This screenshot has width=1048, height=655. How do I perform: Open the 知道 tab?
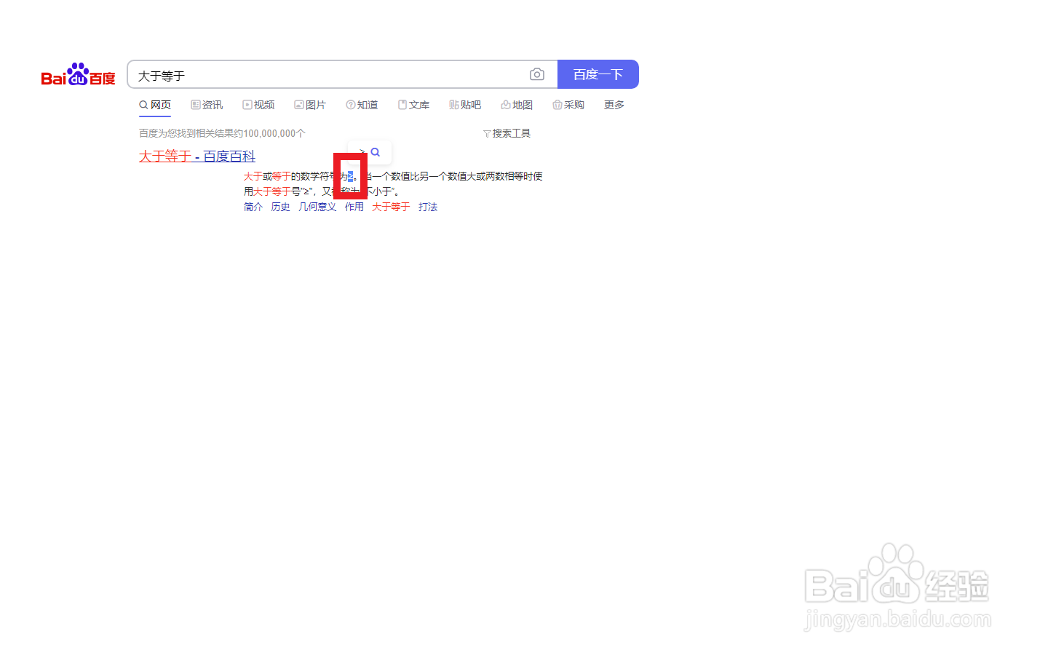coord(362,105)
